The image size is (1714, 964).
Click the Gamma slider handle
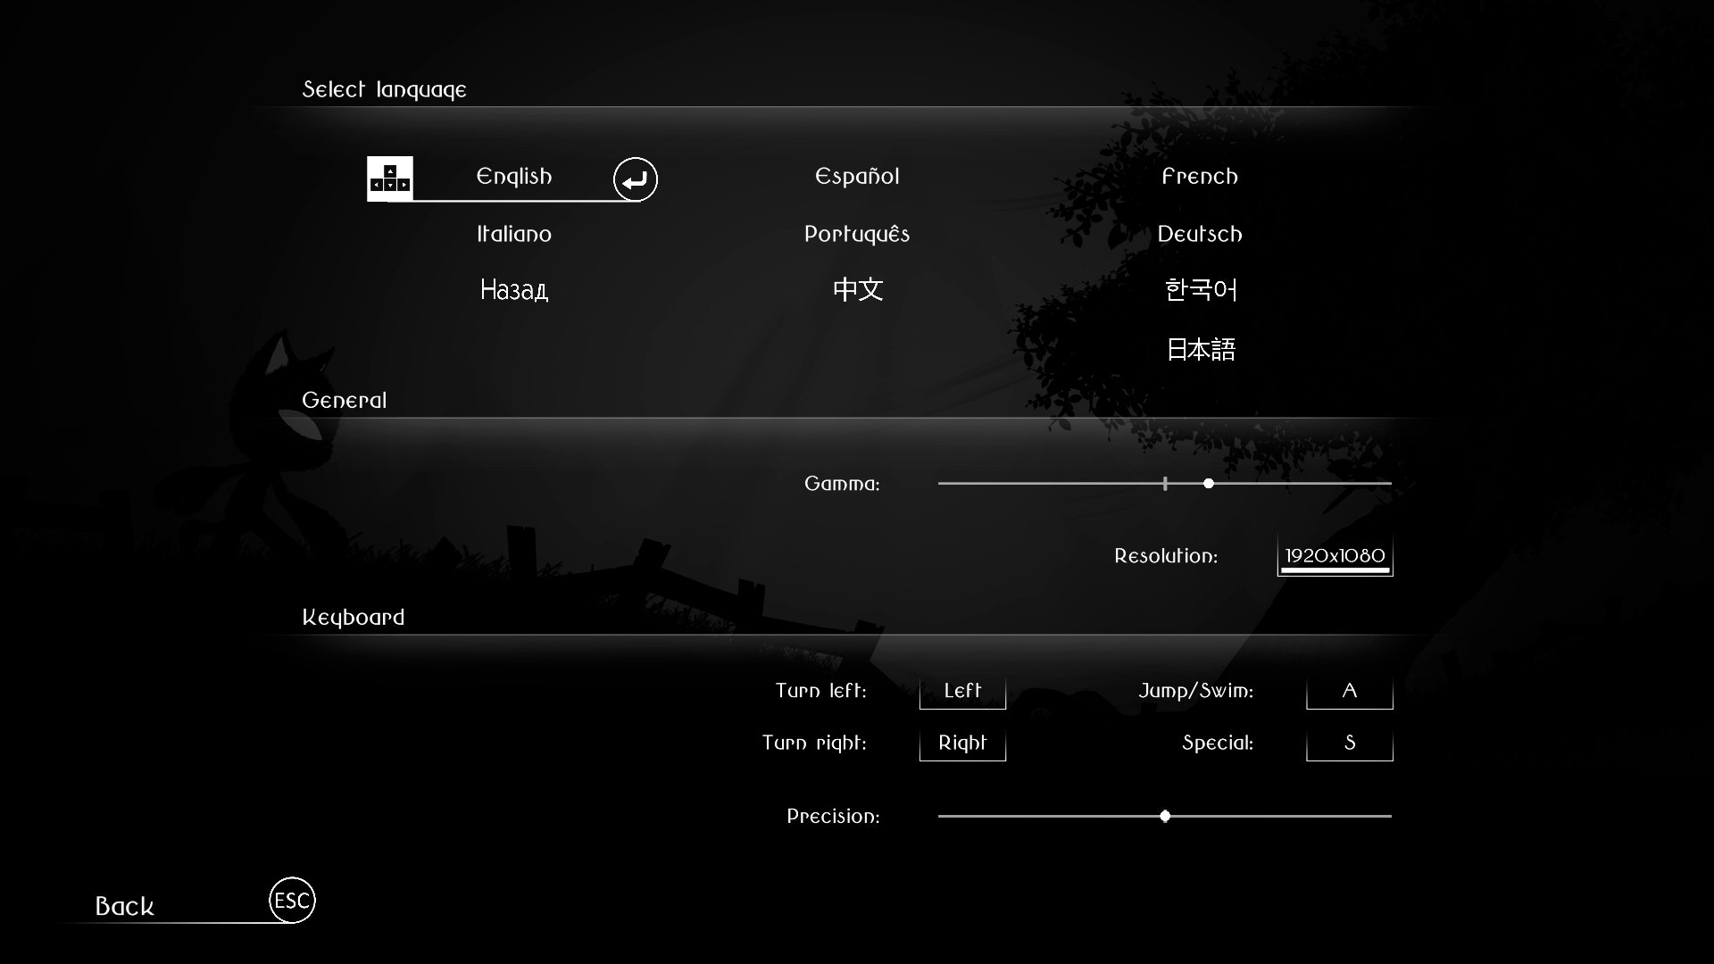(x=1208, y=484)
